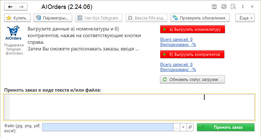This screenshot has width=261, height=137.
Task: Click first Всего записей: 0 link
Action: click(176, 39)
